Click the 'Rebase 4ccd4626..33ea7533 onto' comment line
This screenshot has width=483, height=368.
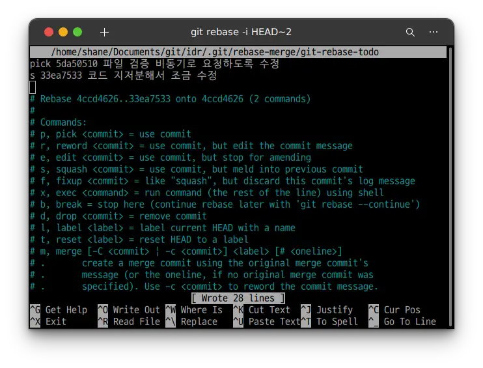point(171,99)
